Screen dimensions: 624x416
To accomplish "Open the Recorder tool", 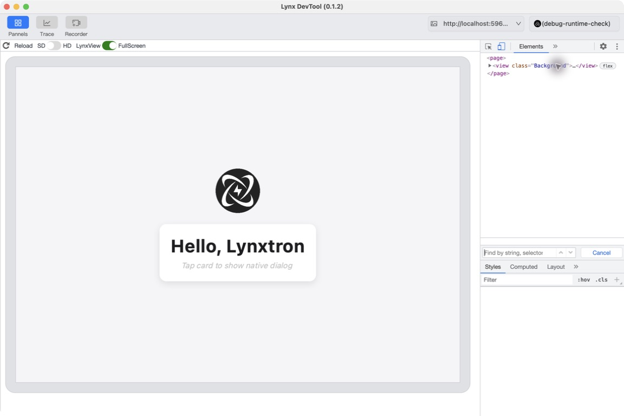I will click(76, 27).
